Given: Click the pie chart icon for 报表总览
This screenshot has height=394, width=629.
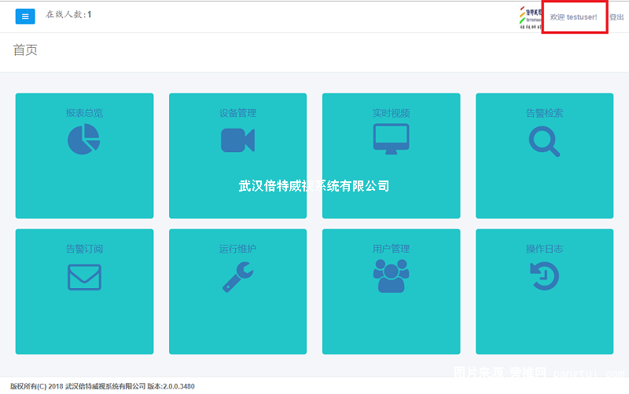Looking at the screenshot, I should click(x=83, y=140).
